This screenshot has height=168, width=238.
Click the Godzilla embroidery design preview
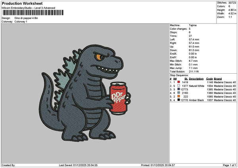click(x=84, y=93)
